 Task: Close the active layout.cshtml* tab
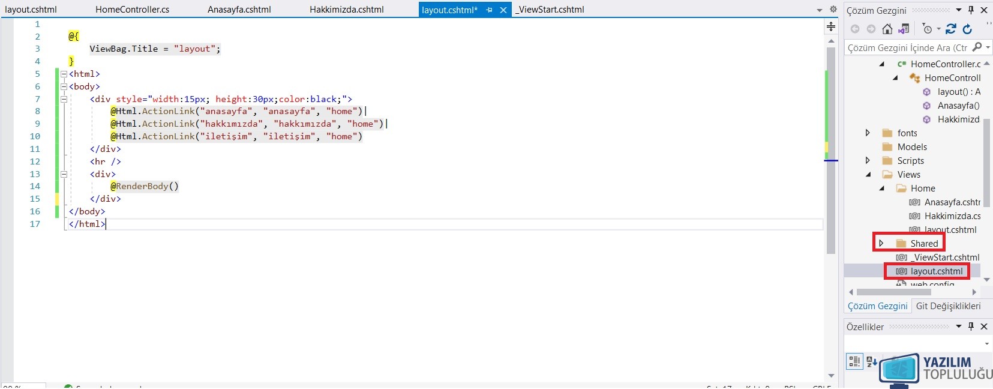click(503, 10)
